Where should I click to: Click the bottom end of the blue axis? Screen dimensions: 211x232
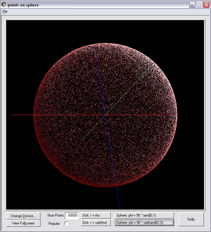(x=120, y=208)
